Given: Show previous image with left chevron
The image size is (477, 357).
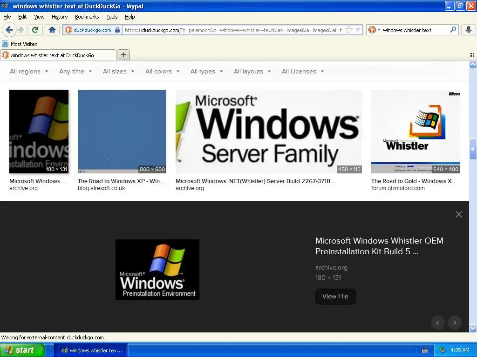Looking at the screenshot, I should 438,323.
